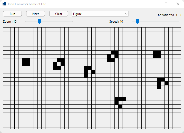Toggle a cell in the top-right black square block
Screen dimensions: 184x133
coord(157,54)
